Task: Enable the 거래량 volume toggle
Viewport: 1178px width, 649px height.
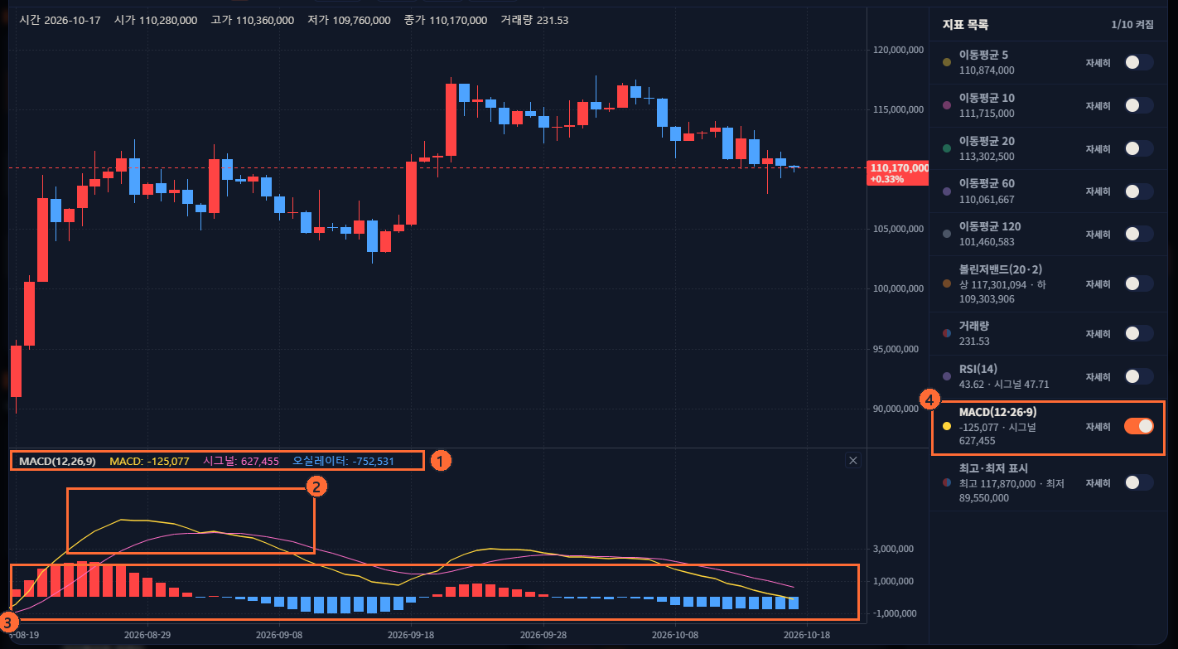Action: (x=1139, y=333)
